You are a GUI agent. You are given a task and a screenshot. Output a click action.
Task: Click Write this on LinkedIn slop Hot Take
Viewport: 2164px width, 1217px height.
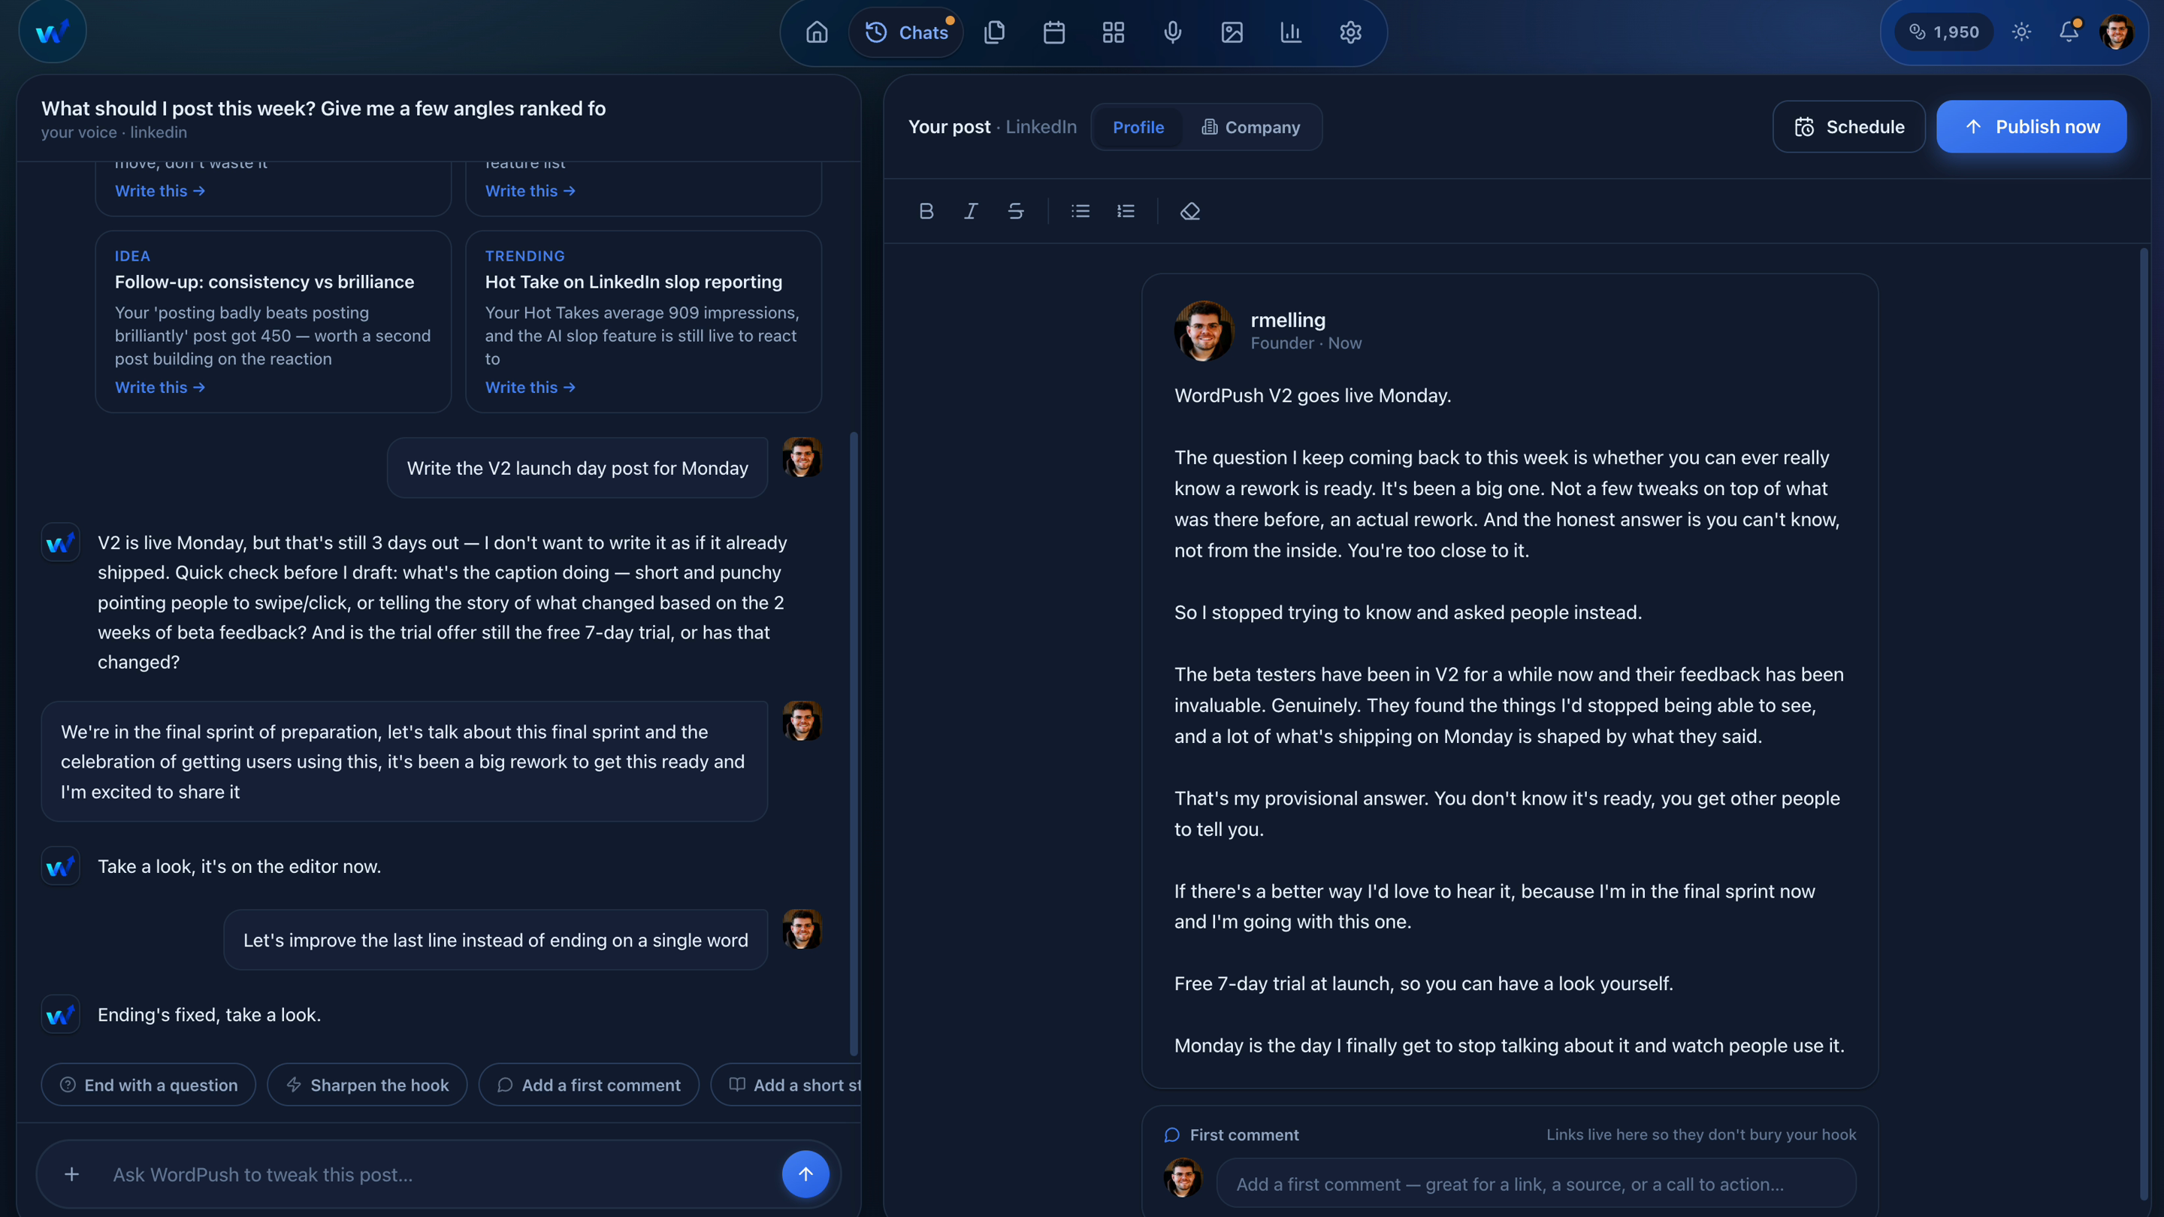[531, 387]
